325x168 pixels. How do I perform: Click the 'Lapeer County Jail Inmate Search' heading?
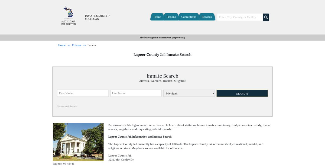[162, 55]
